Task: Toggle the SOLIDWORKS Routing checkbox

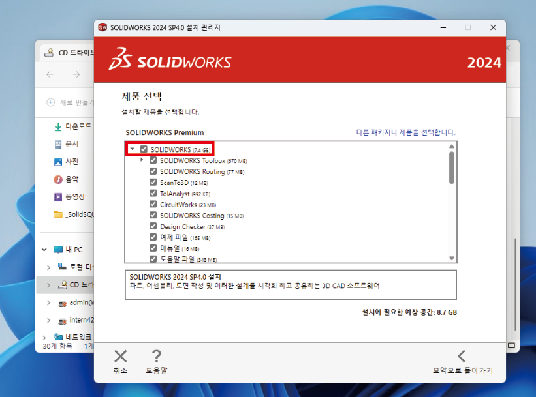Action: (x=153, y=171)
